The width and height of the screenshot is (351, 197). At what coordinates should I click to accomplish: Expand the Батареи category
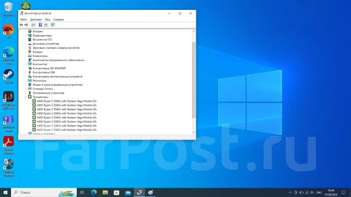(x=25, y=31)
